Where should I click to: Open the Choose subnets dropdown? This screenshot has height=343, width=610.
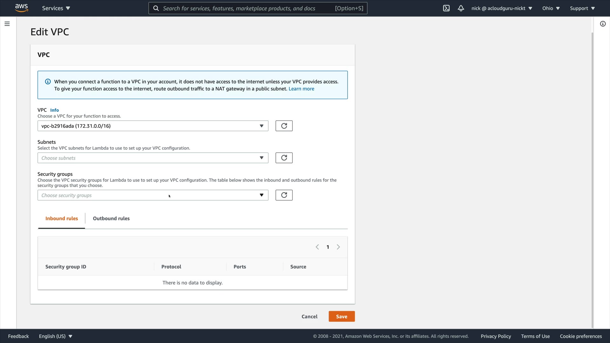(x=152, y=158)
